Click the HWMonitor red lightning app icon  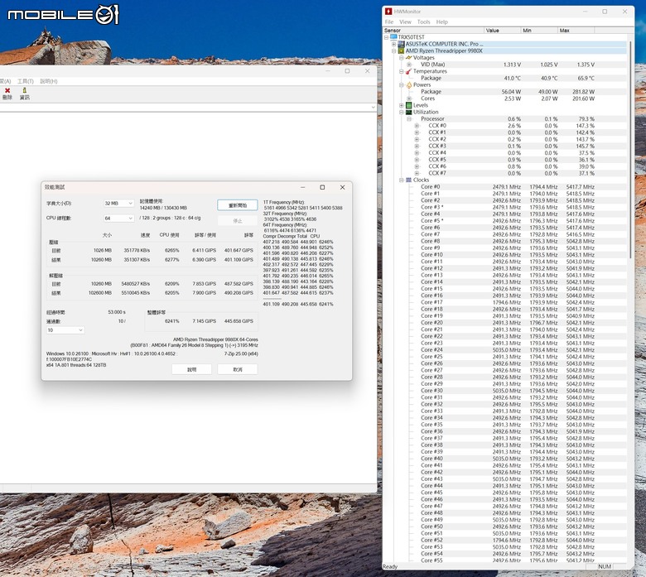pyautogui.click(x=388, y=12)
